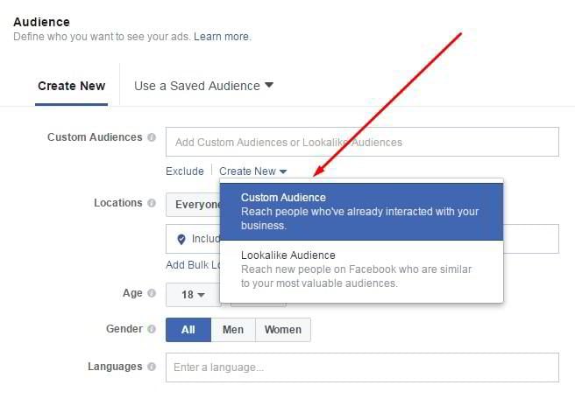
Task: Open the minimum age 18 dropdown
Action: 193,295
